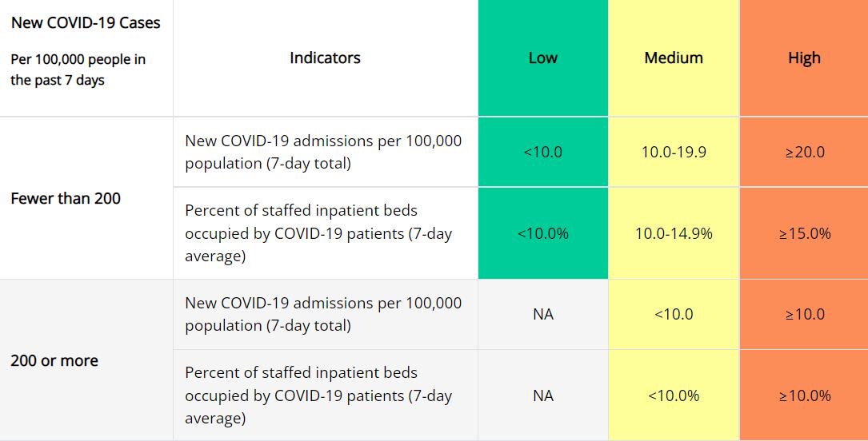The image size is (868, 441).
Task: Click the green "<10.0%" beds cell
Action: [542, 233]
